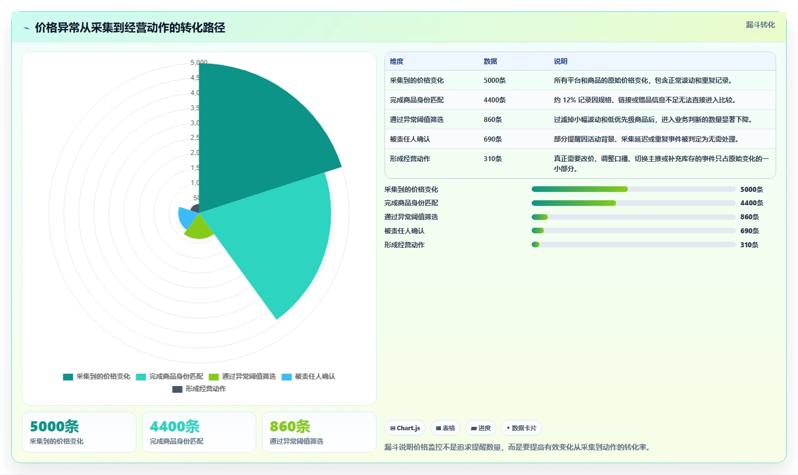Click the small green chart segment
Screen dimensions: 798x475
click(x=199, y=228)
